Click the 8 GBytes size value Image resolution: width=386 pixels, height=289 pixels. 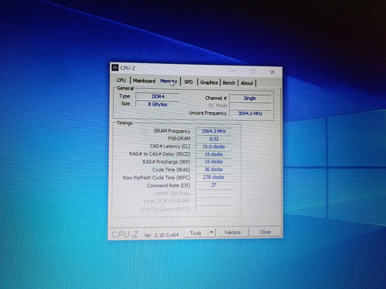point(158,104)
